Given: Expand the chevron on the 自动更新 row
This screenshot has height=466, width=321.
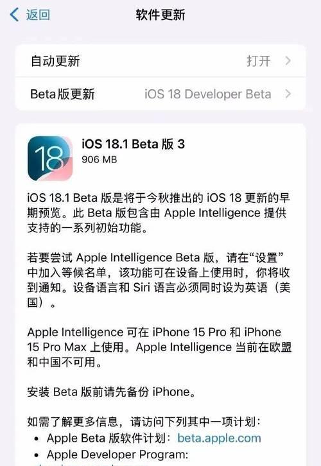Looking at the screenshot, I should point(288,61).
